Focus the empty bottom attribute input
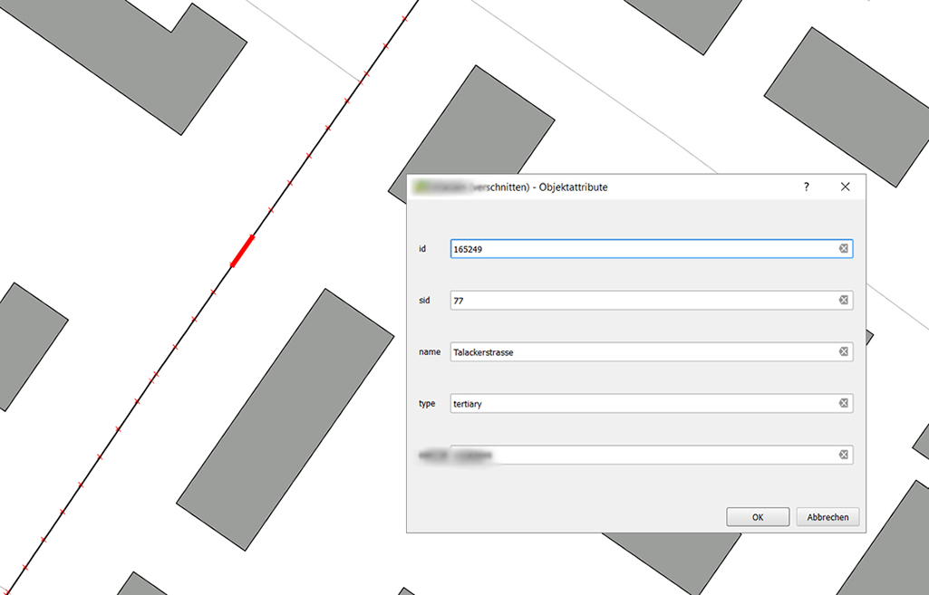Viewport: 929px width, 595px height. [634, 455]
